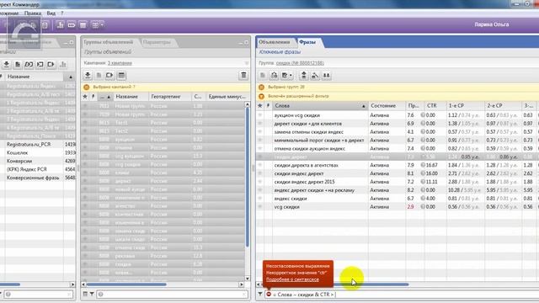Screen dimensions: 539x303
Task: Select phrase 'яндекс директ скидки +на рекламу'
Action: 314,190
